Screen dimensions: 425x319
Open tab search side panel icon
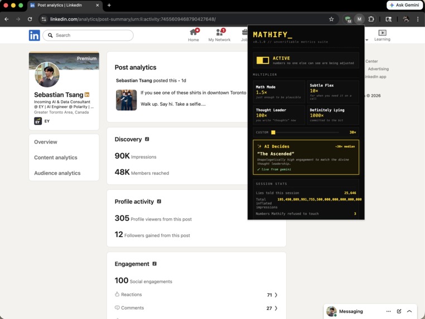pyautogui.click(x=388, y=19)
